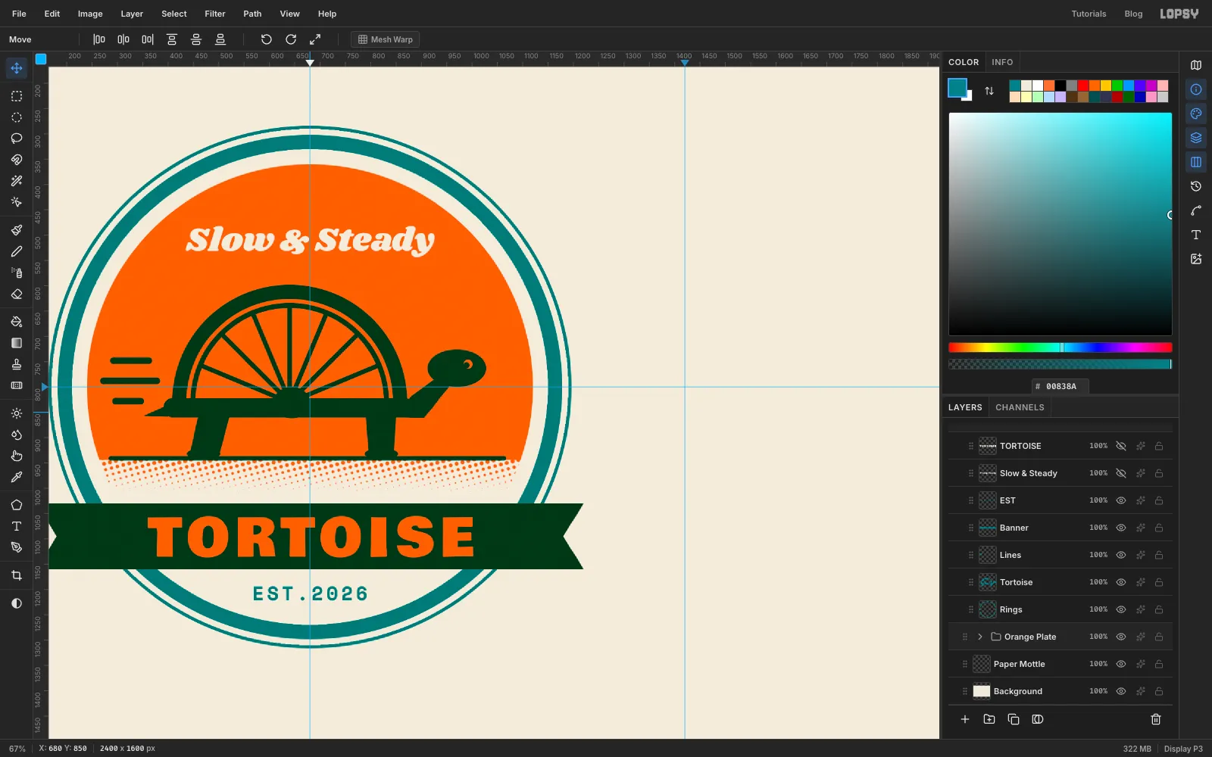The height and width of the screenshot is (757, 1212).
Task: Pick the foreground teal color swatch
Action: [957, 88]
